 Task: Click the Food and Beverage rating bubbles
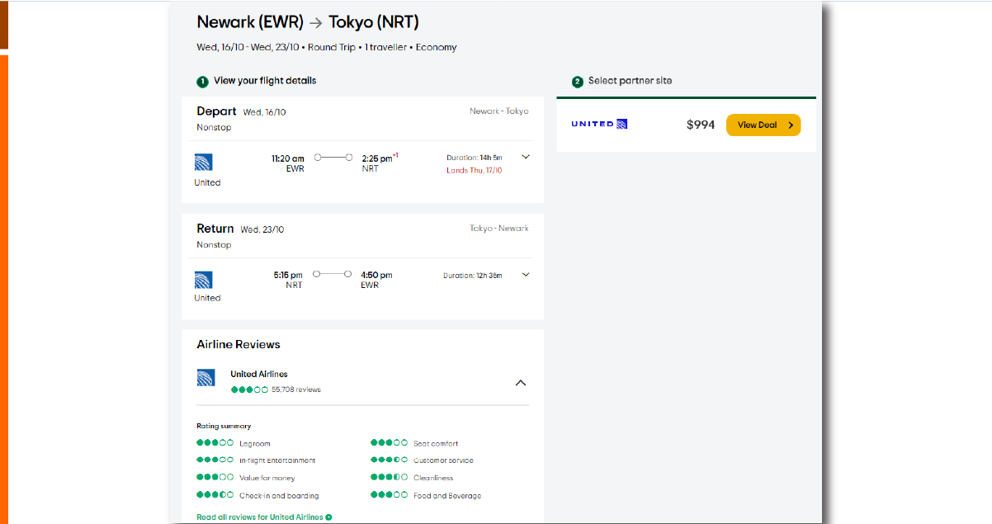389,495
